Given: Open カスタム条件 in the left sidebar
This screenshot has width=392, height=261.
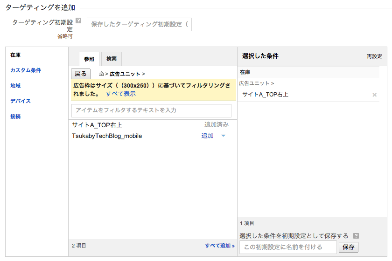Looking at the screenshot, I should (x=26, y=70).
